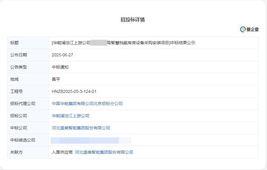
Task: Click the 关联方 row label
Action: click(16, 152)
